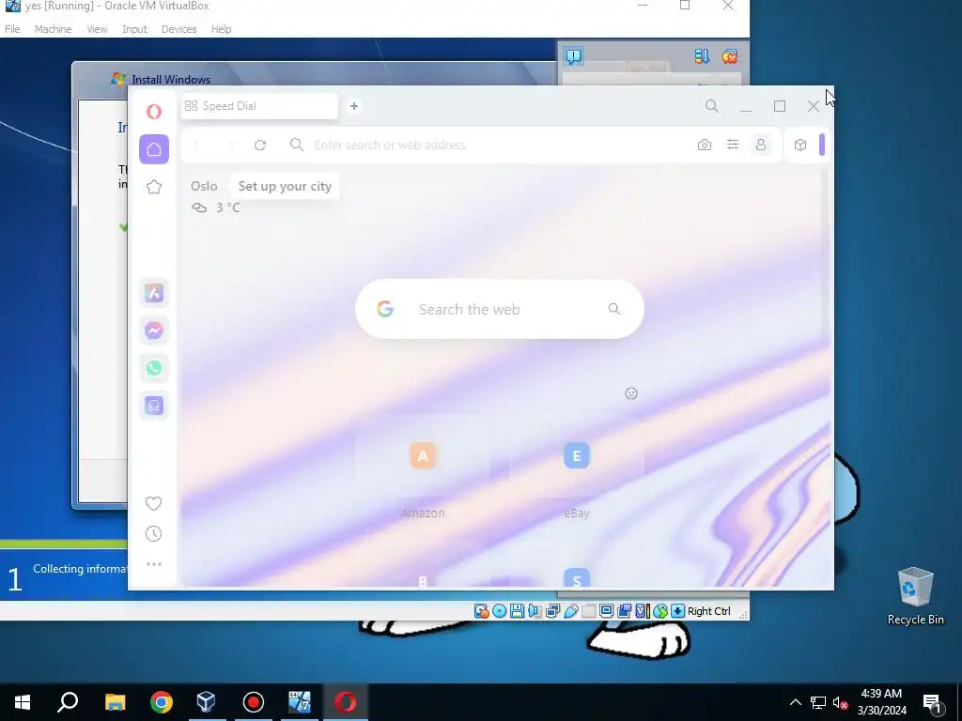Open Aria AI in Opera sidebar
This screenshot has width=962, height=721.
pos(154,293)
